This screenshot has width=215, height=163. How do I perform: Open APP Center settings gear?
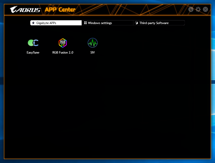pos(198,9)
